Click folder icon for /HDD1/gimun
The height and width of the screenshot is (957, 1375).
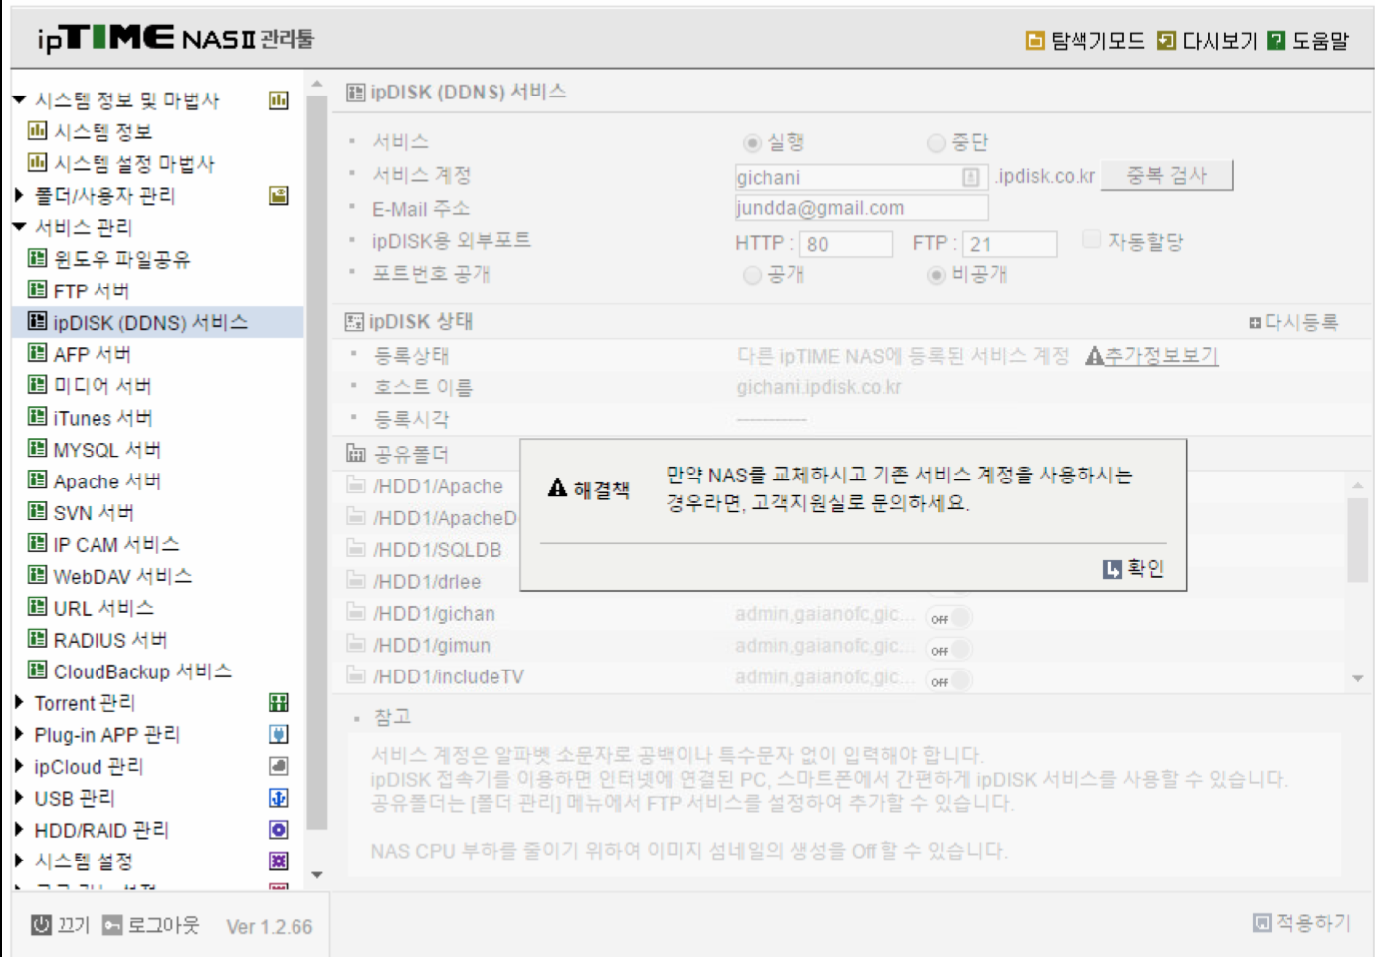355,645
